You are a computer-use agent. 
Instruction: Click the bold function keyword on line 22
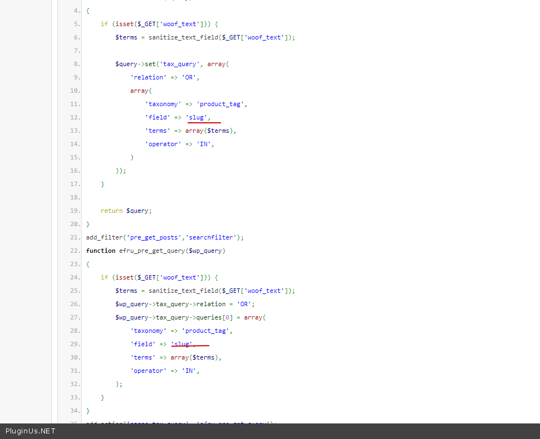pyautogui.click(x=101, y=251)
